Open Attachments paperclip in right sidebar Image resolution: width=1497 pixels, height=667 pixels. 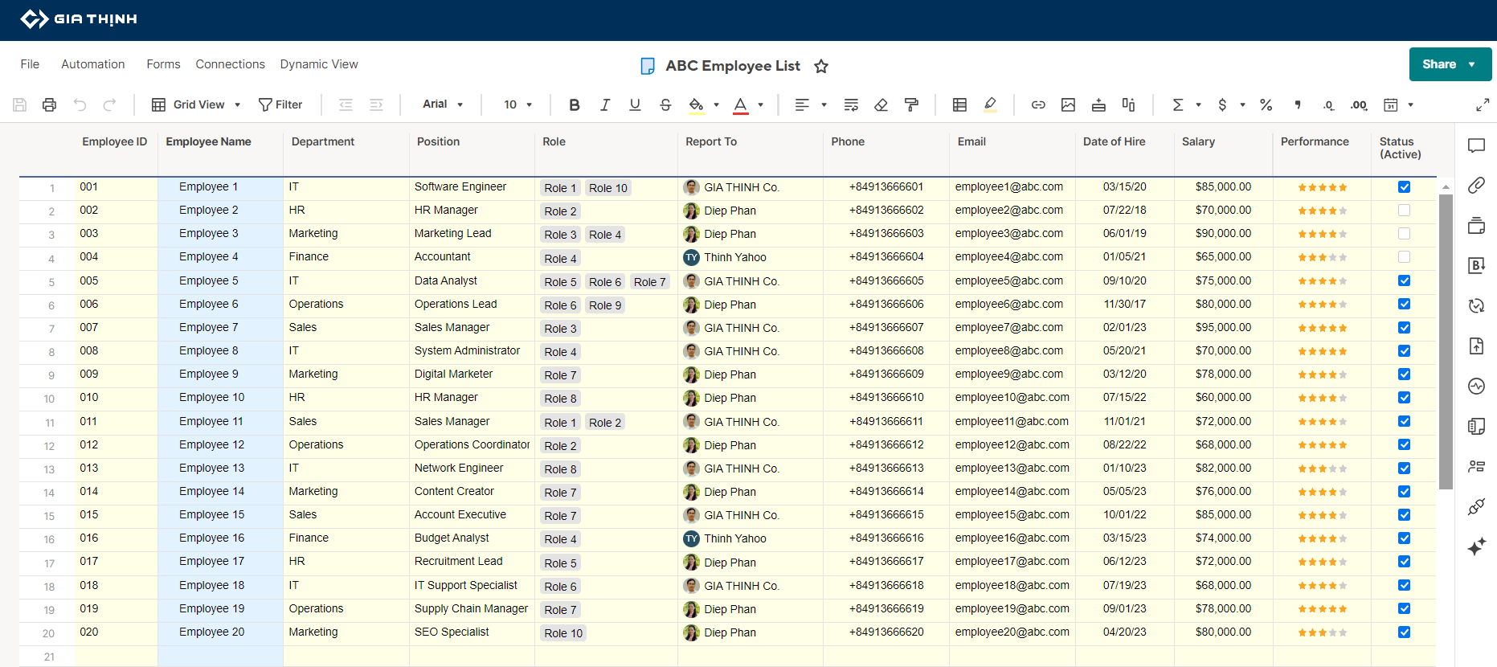click(x=1476, y=186)
